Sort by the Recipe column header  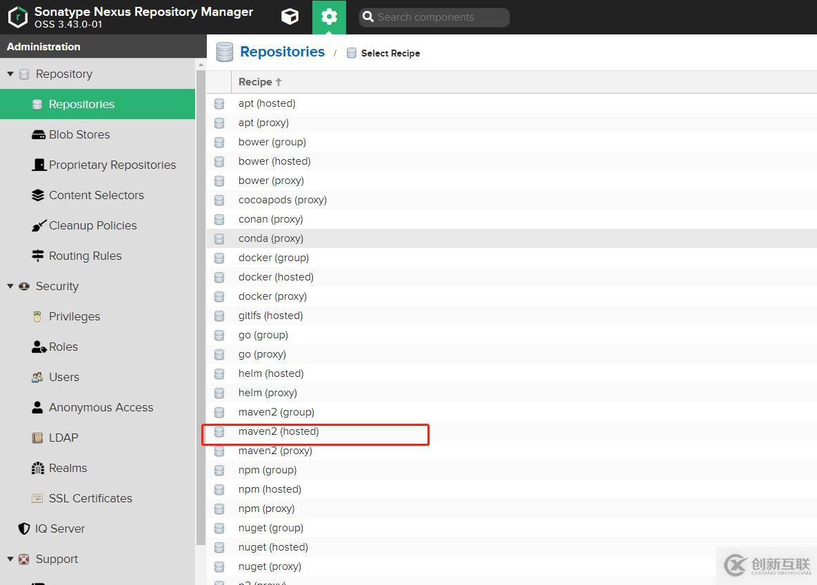(x=260, y=82)
